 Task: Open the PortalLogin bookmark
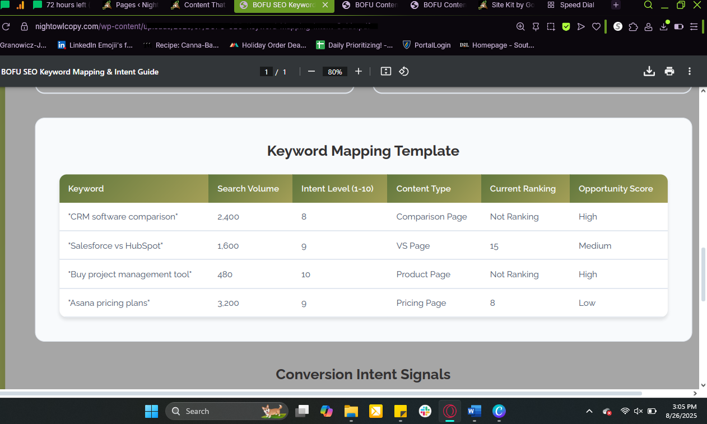(426, 45)
